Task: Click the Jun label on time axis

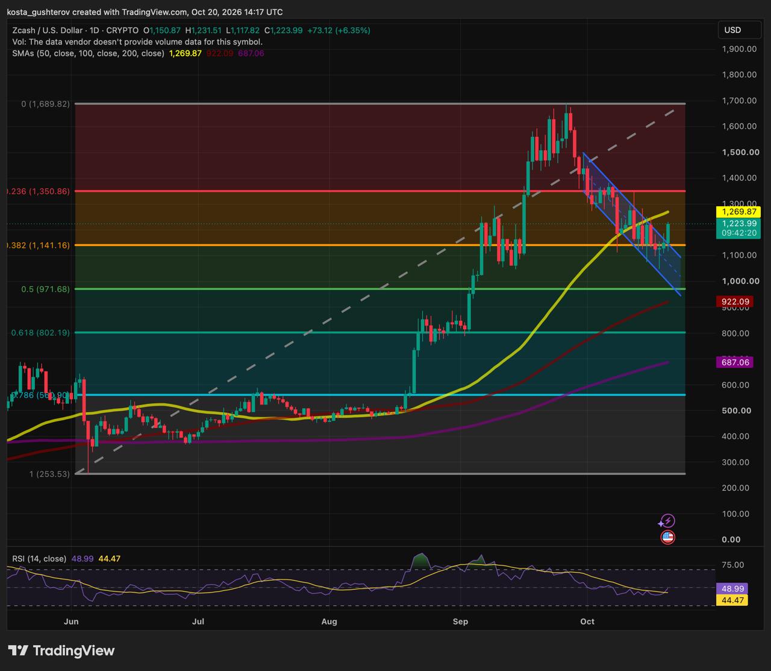Action: coord(72,621)
